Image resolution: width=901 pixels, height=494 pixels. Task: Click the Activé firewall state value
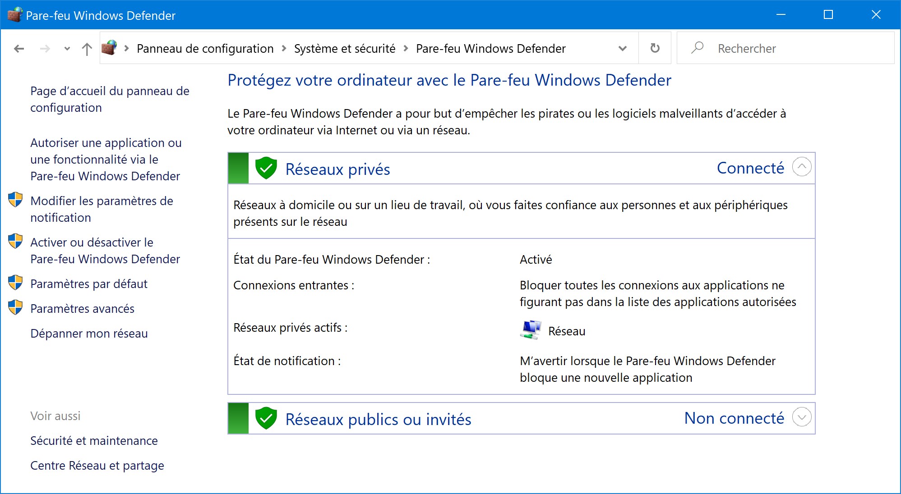tap(536, 260)
